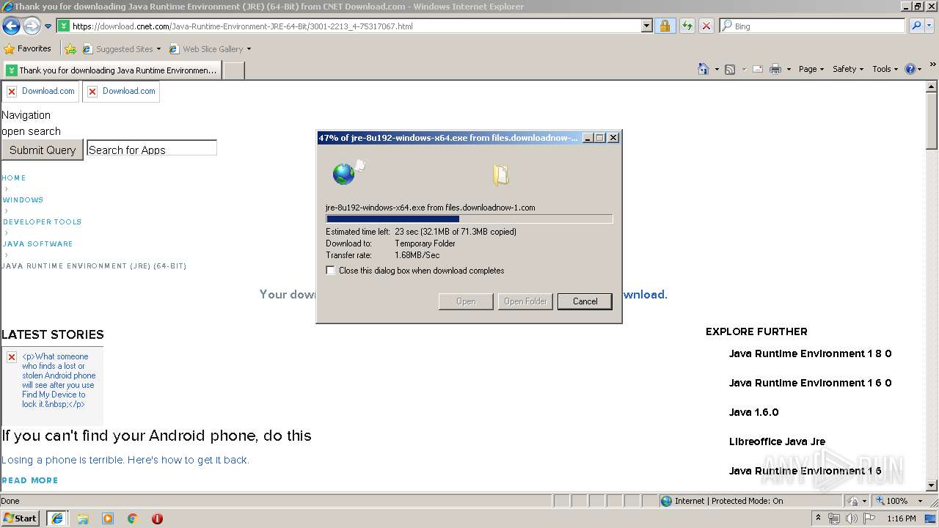Open the Tools menu
The height and width of the screenshot is (528, 939).
(x=885, y=69)
